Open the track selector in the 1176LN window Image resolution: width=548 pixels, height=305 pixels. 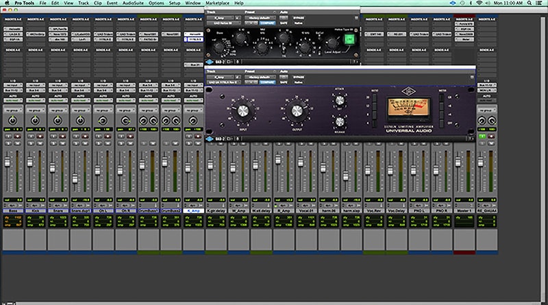pos(220,77)
